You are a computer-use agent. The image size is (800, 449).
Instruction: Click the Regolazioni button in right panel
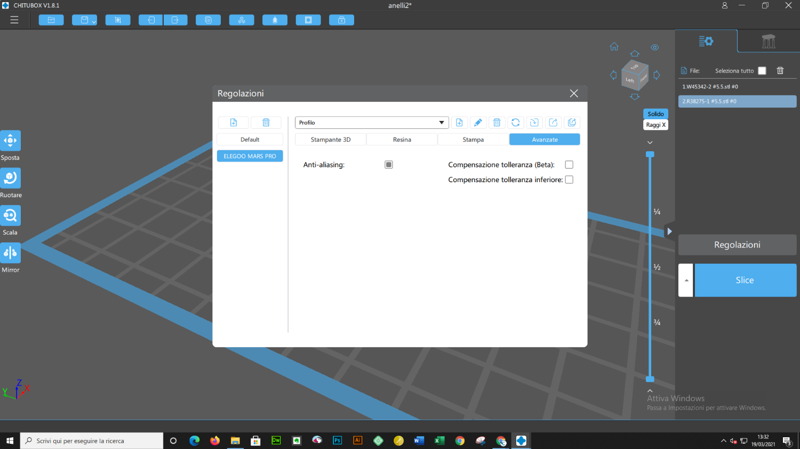[x=737, y=245]
